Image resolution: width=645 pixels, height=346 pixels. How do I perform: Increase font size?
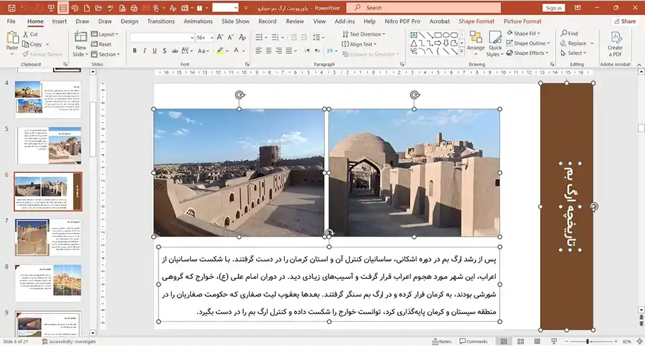[x=220, y=38]
